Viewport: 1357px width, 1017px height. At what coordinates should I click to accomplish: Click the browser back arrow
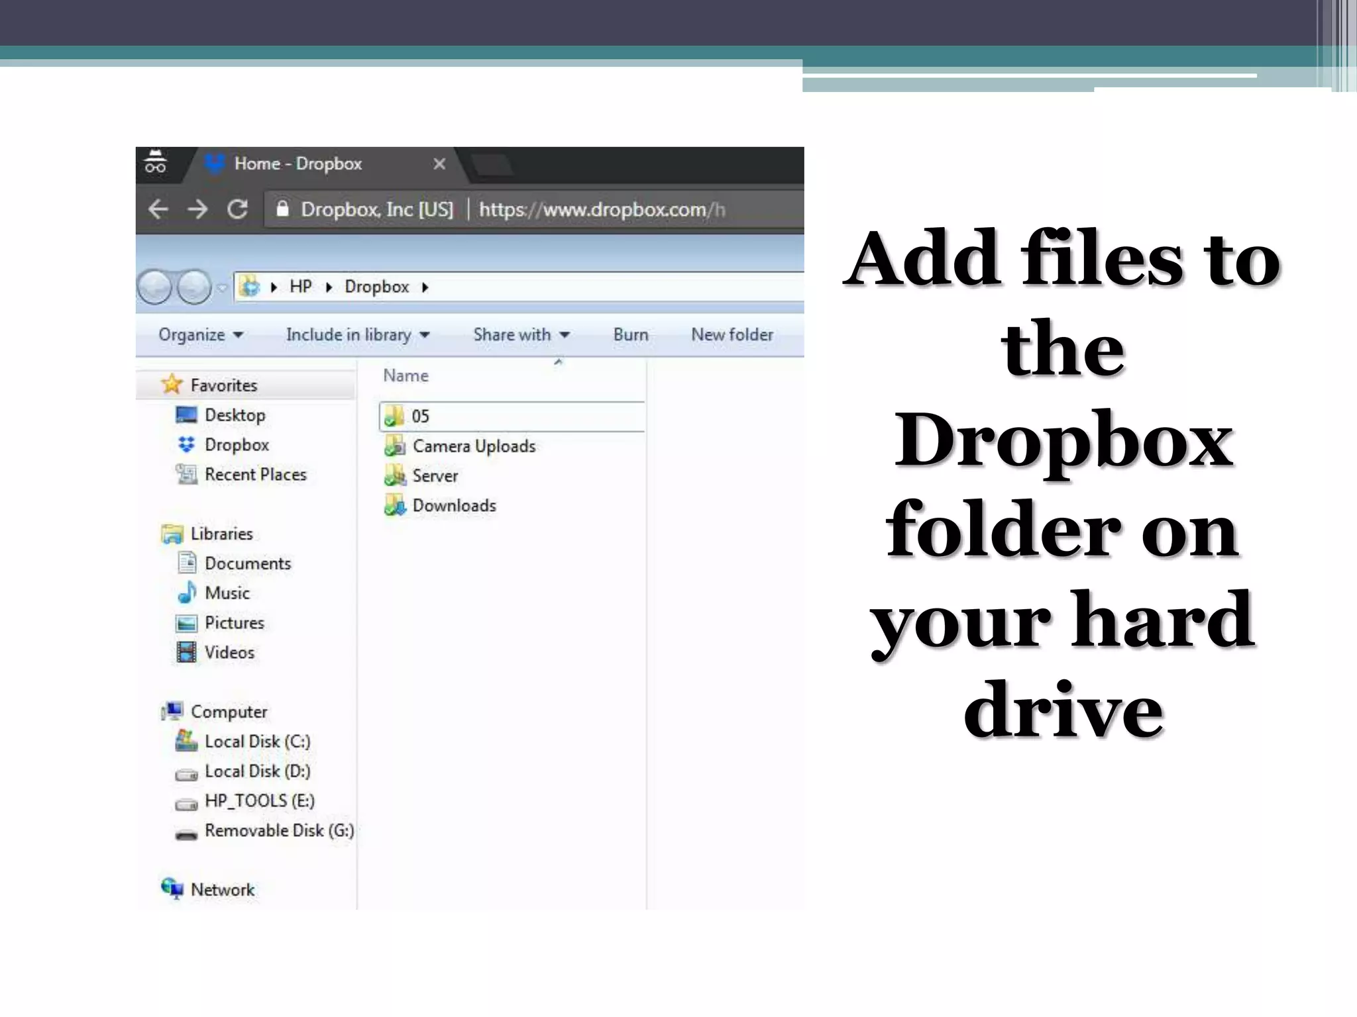coord(158,209)
